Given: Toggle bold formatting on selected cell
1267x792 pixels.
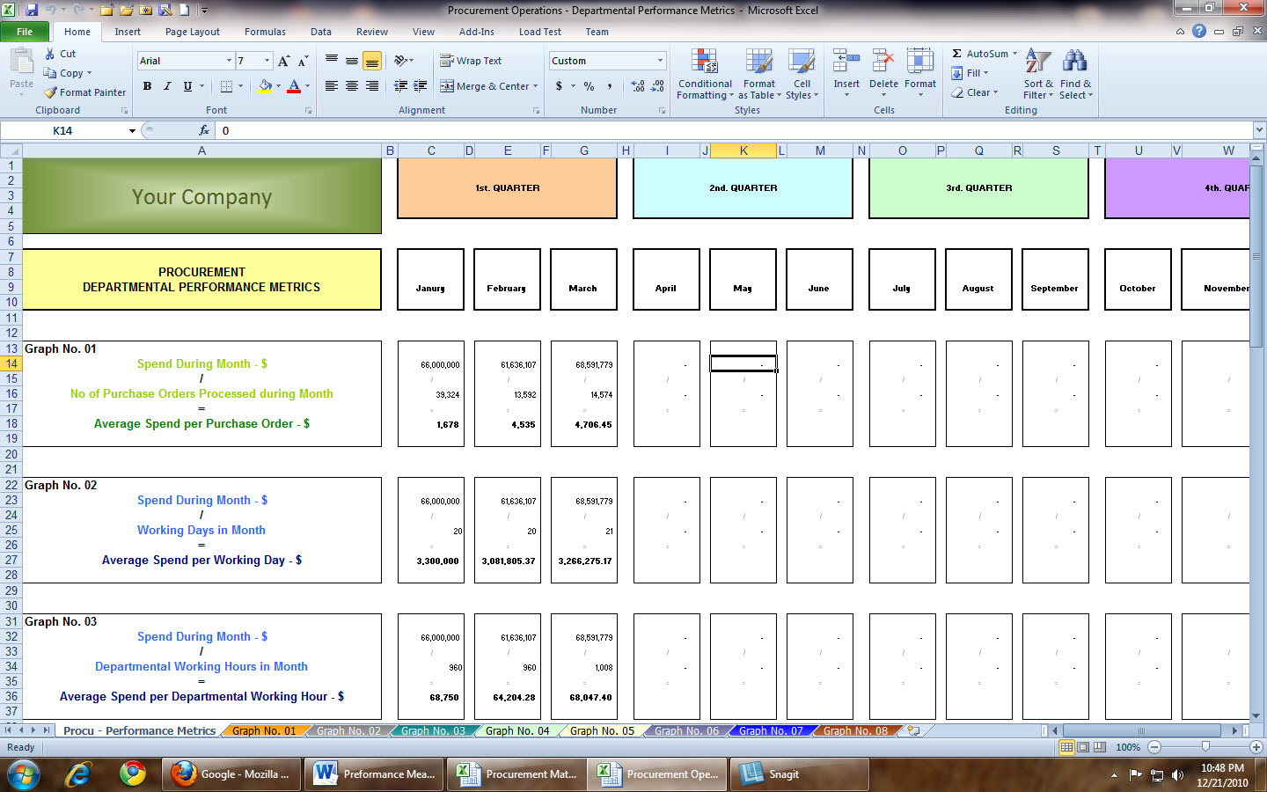Looking at the screenshot, I should pos(147,86).
